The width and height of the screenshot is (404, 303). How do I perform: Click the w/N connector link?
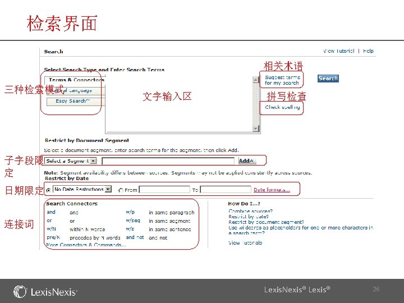coord(51,229)
